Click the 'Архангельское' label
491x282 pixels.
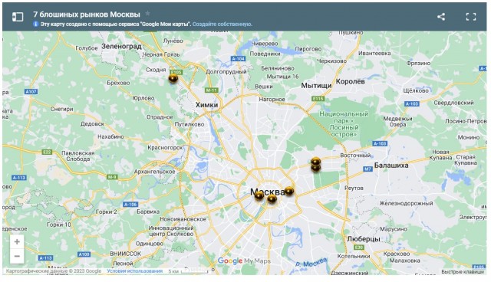pos(154,172)
